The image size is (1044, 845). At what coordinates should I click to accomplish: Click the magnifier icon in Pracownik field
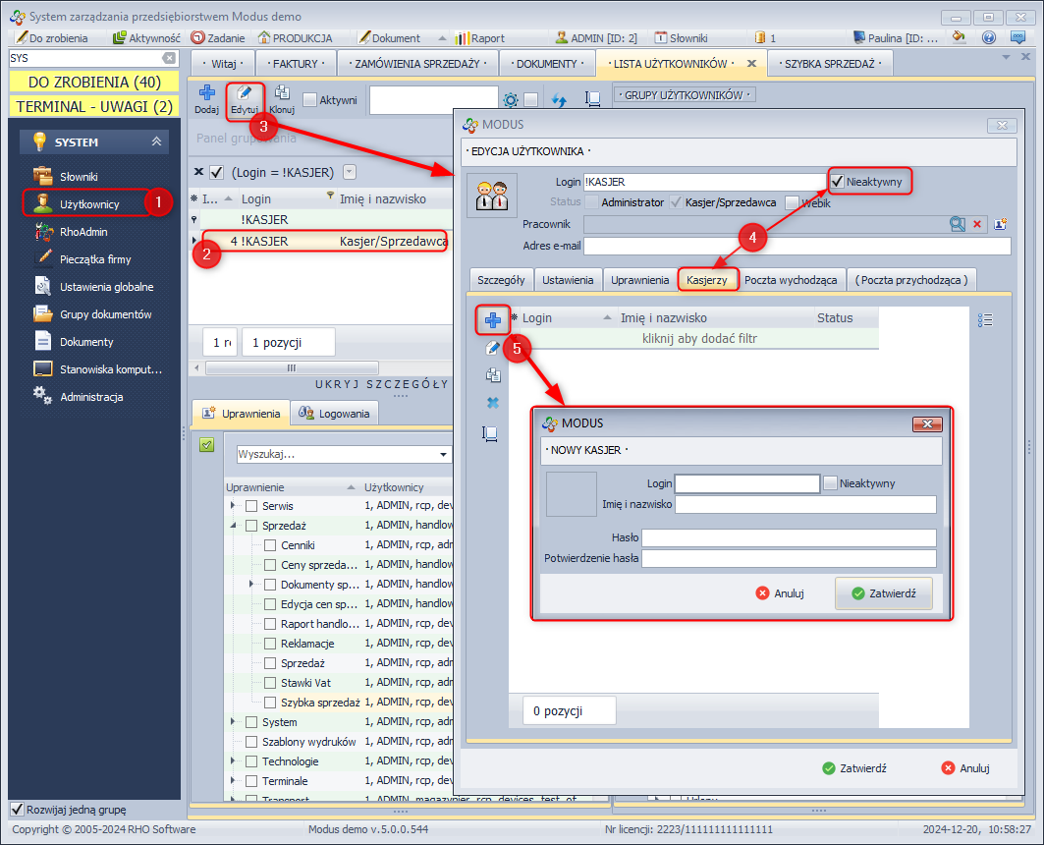pos(957,224)
